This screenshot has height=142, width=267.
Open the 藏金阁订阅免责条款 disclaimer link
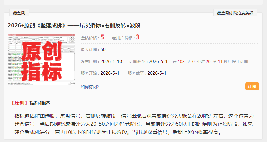(235, 13)
